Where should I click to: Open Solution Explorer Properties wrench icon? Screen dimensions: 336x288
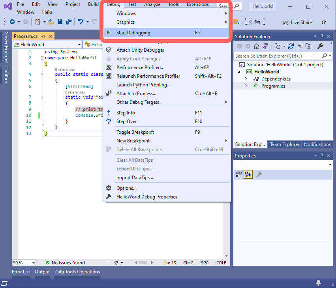point(320,46)
